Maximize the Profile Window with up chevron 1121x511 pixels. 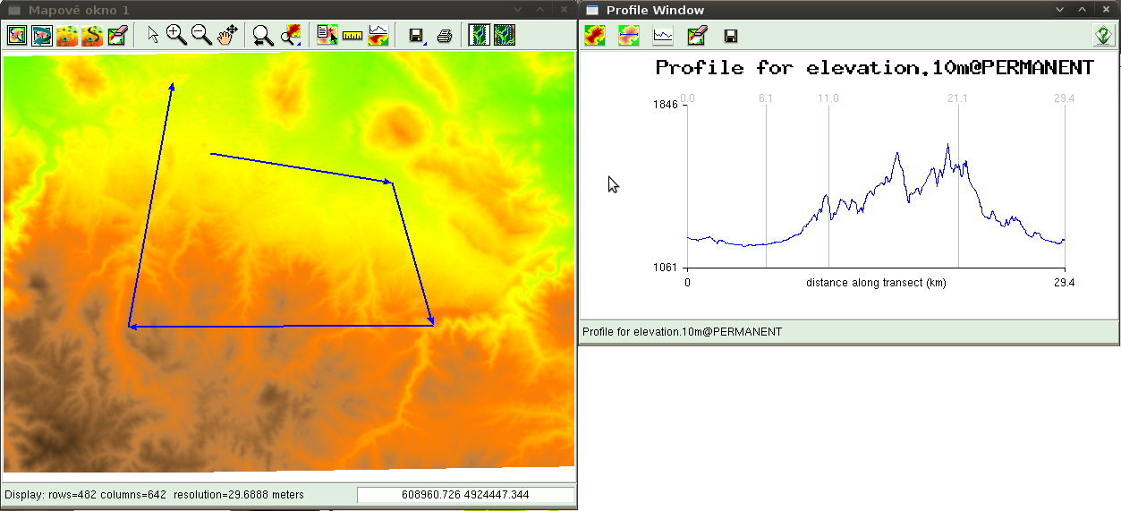[x=1082, y=10]
